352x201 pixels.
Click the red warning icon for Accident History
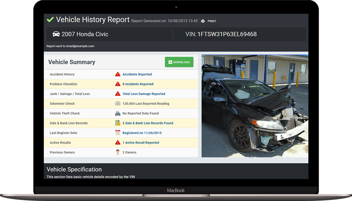[x=118, y=74]
